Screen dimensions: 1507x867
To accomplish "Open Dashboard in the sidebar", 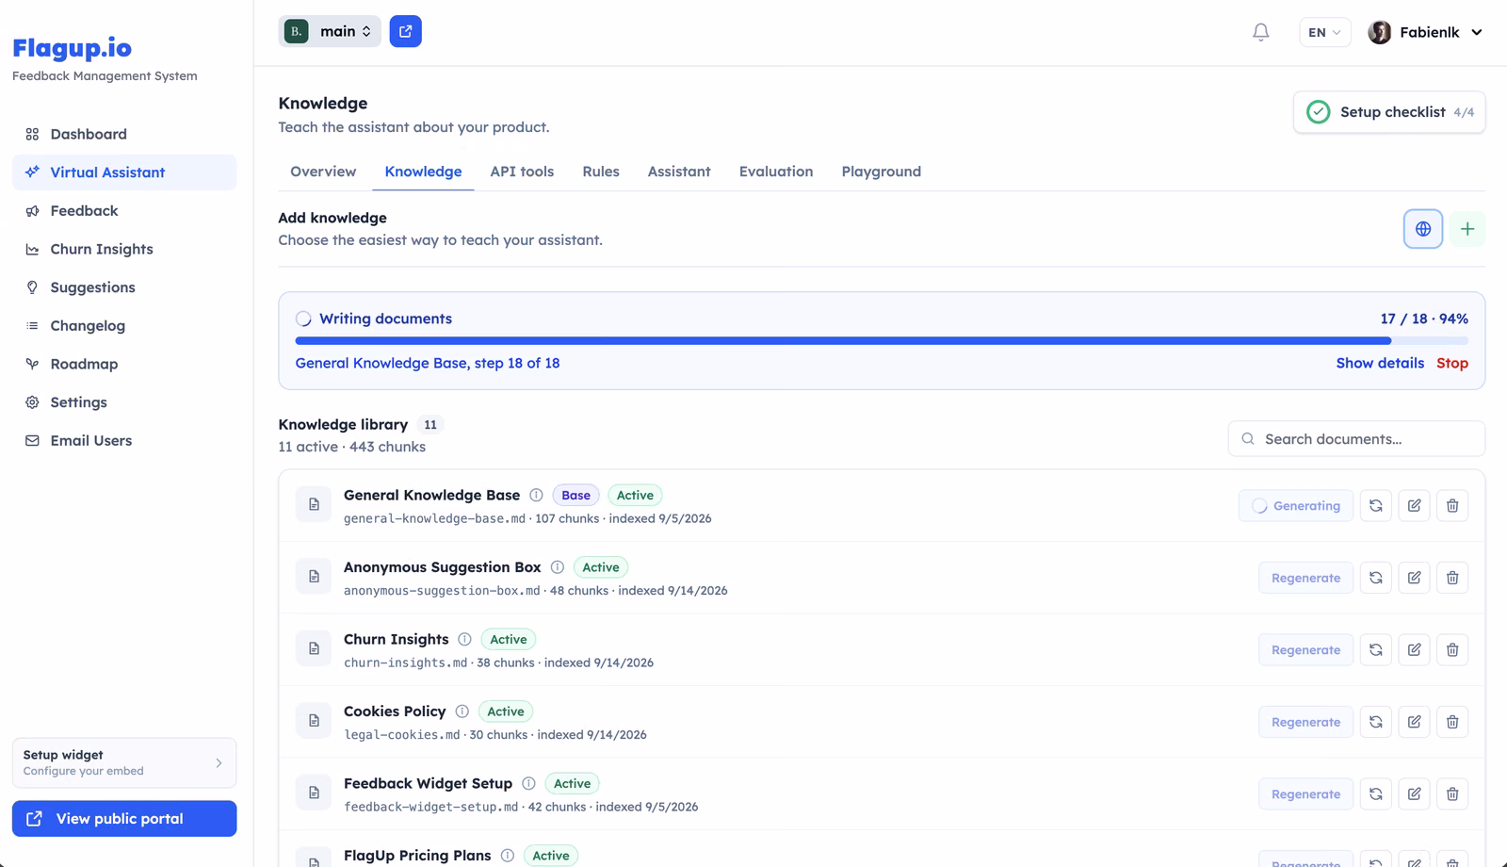I will coord(124,134).
